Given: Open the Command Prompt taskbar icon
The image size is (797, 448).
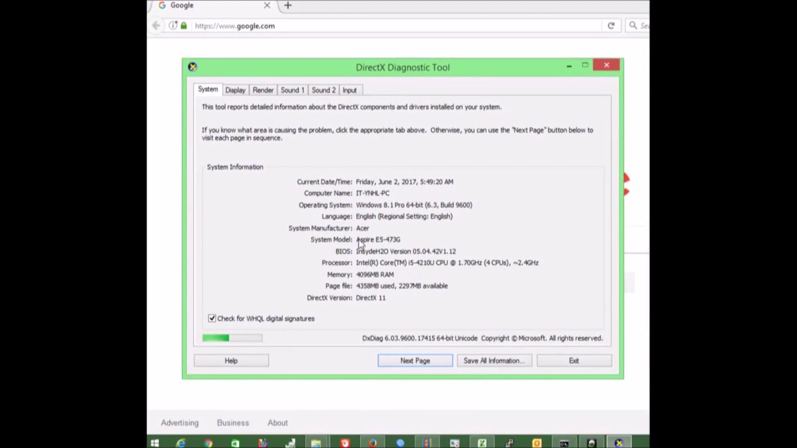Looking at the screenshot, I should (x=564, y=443).
